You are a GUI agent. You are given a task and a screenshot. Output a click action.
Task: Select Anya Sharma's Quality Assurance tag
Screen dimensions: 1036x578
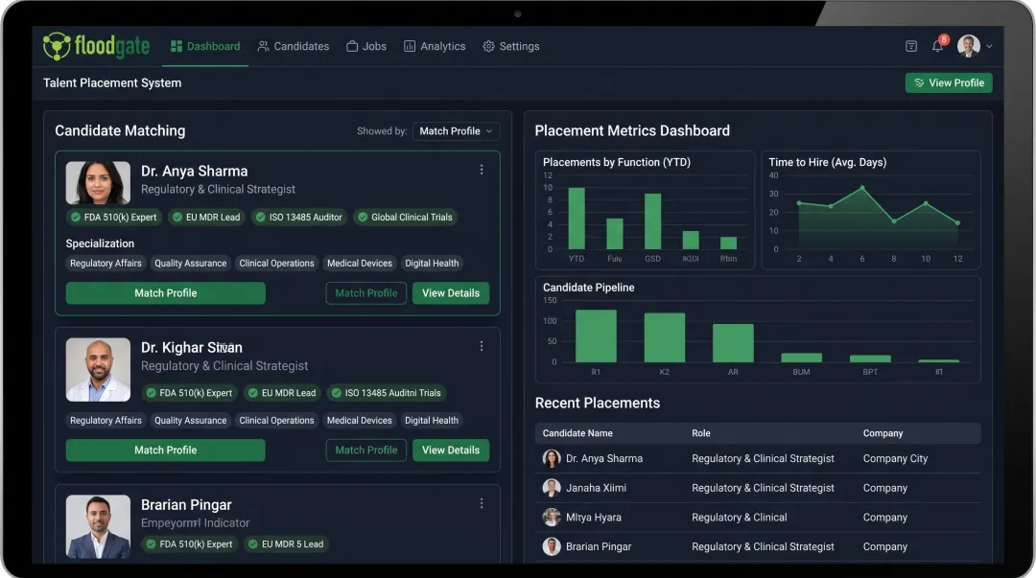coord(190,263)
